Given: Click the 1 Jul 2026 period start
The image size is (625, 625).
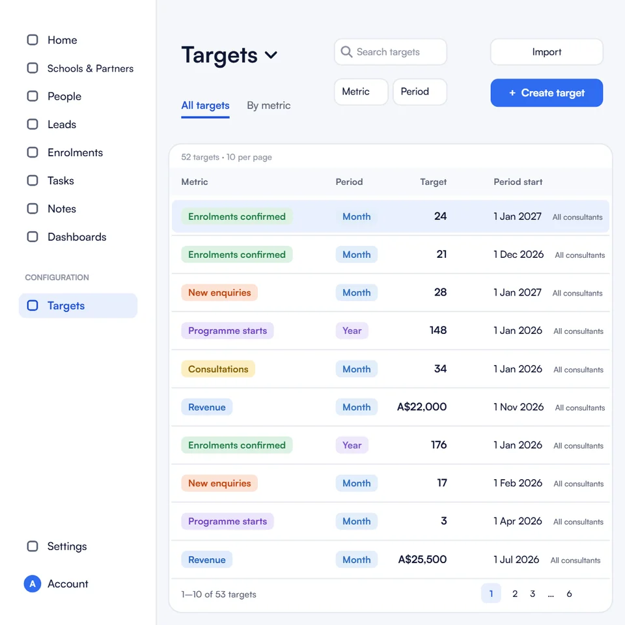Looking at the screenshot, I should click(516, 560).
